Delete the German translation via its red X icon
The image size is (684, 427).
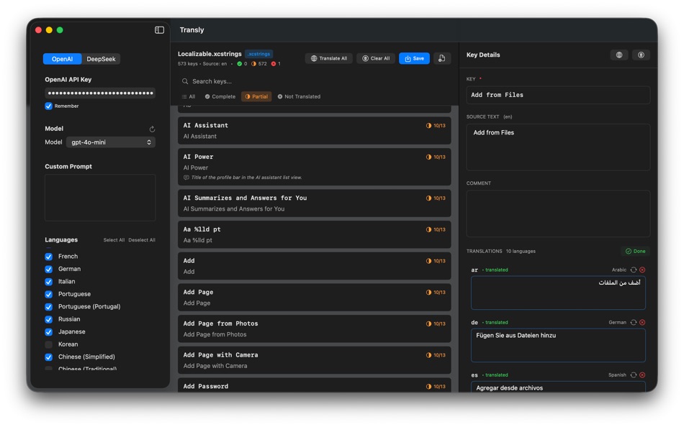pos(642,322)
